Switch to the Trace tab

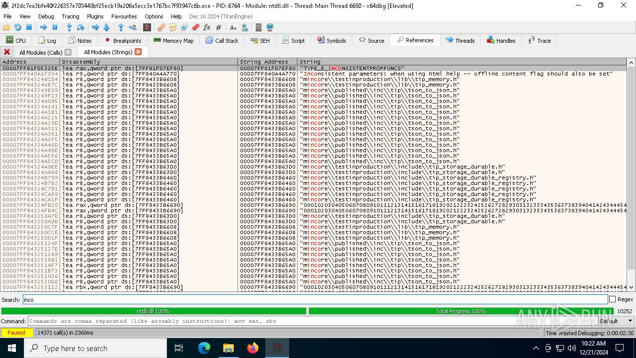click(539, 40)
